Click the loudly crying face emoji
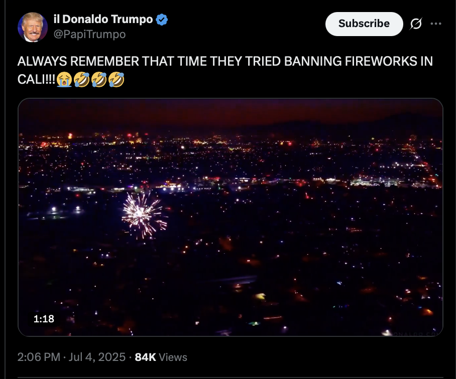 [64, 79]
